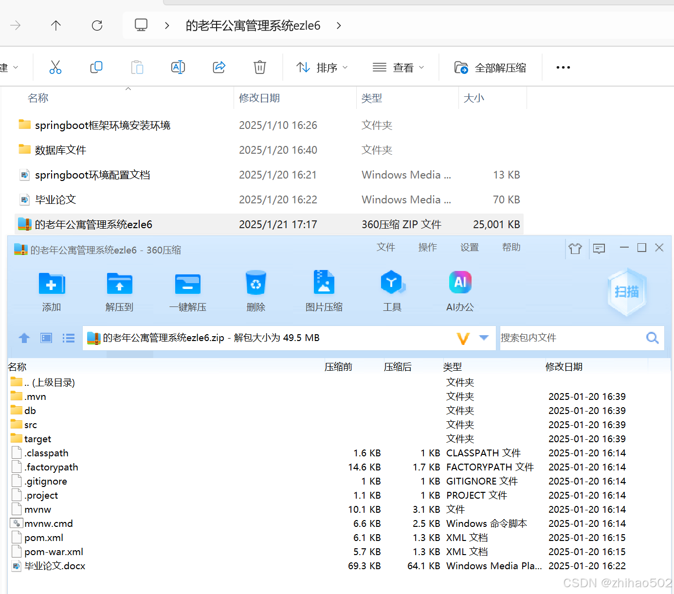Select the 的老年公寓管理系统ezle6 ZIP file row
The width and height of the screenshot is (674, 594).
(x=269, y=224)
